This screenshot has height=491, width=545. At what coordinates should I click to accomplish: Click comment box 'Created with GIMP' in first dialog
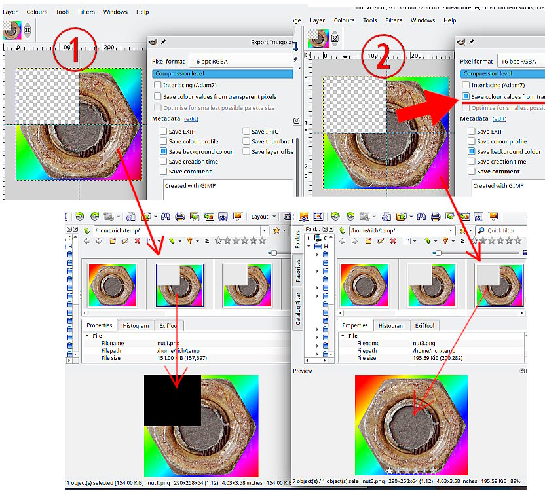pos(229,189)
